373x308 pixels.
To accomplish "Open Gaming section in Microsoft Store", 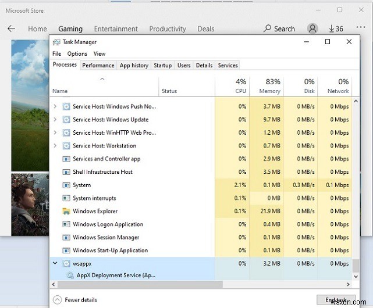I will pos(70,29).
